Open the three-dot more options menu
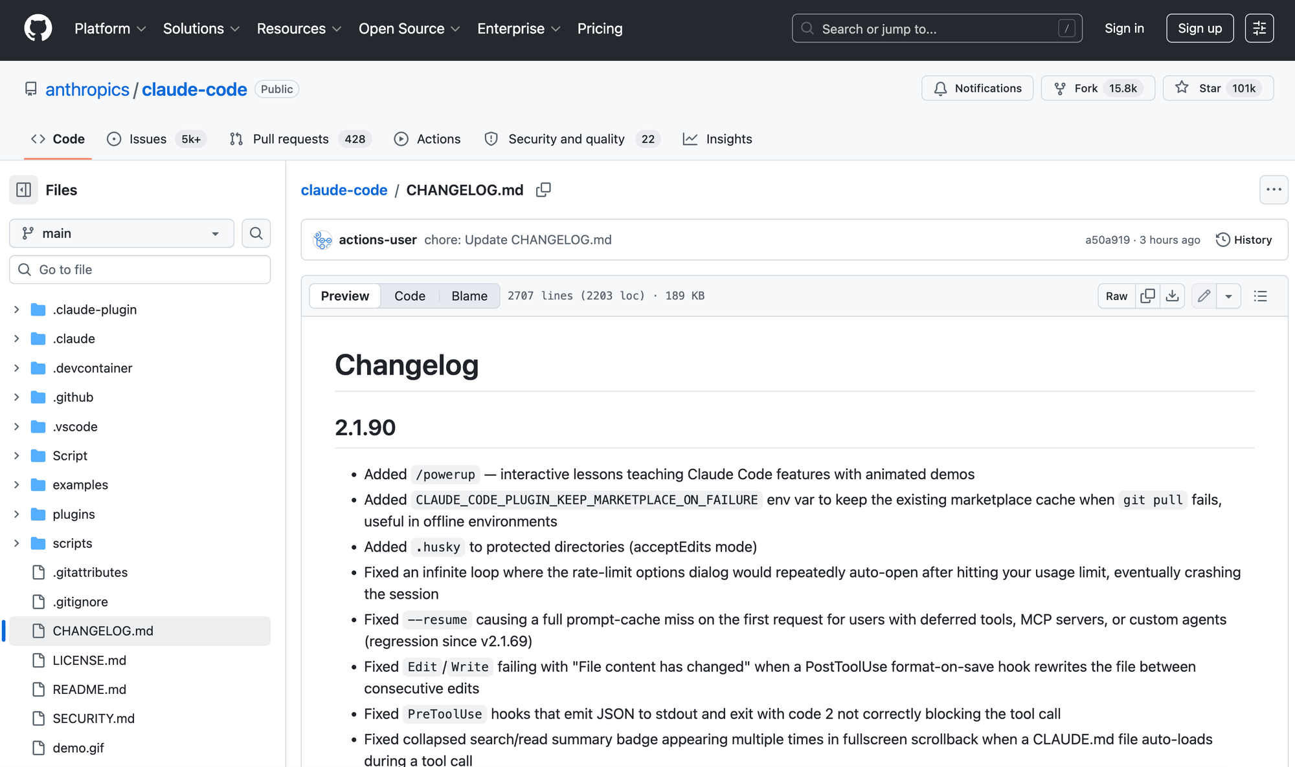1295x767 pixels. 1273,190
